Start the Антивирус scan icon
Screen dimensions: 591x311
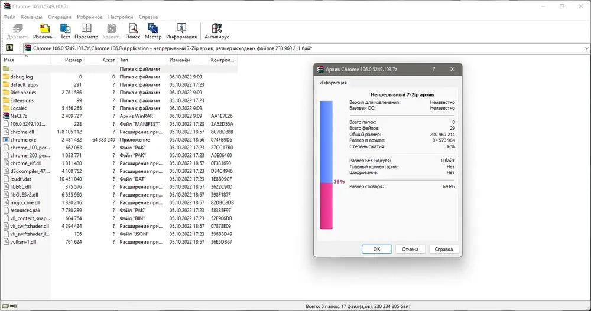pyautogui.click(x=217, y=31)
